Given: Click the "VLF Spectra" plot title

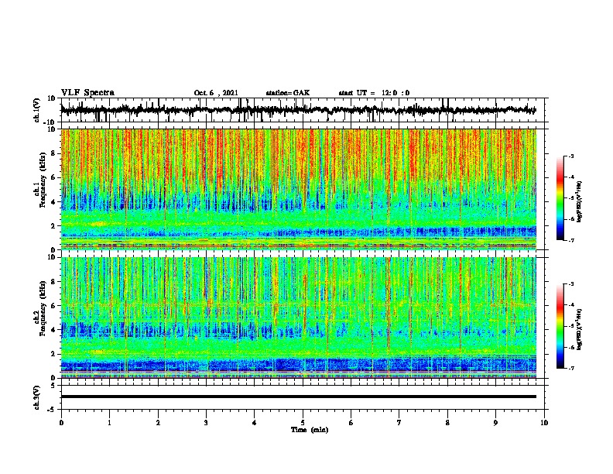Looking at the screenshot, I should 87,93.
